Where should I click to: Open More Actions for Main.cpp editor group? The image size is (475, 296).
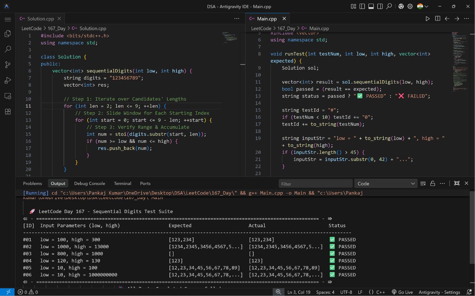point(466,19)
